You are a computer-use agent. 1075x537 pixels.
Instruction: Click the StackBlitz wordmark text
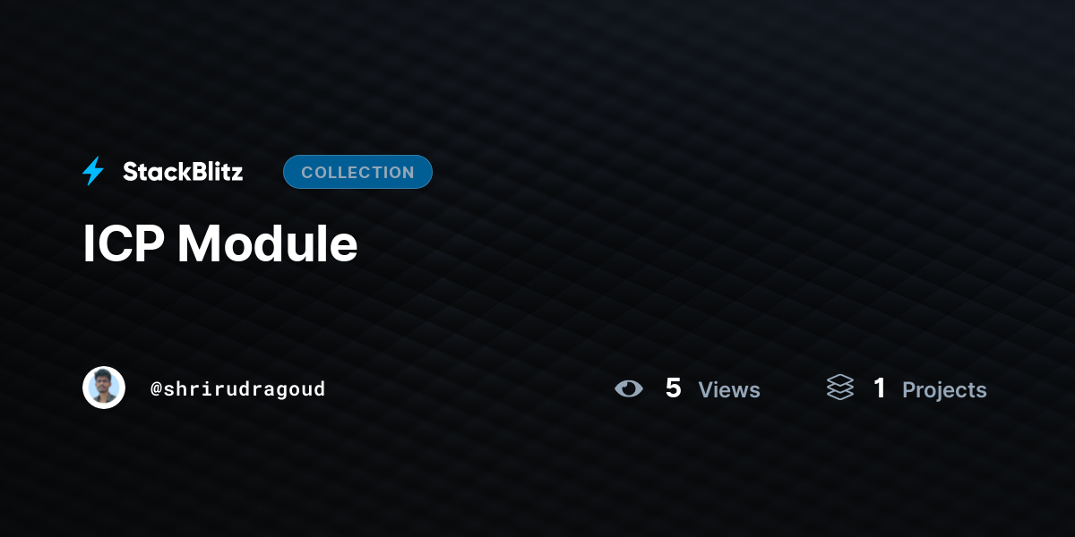(183, 172)
